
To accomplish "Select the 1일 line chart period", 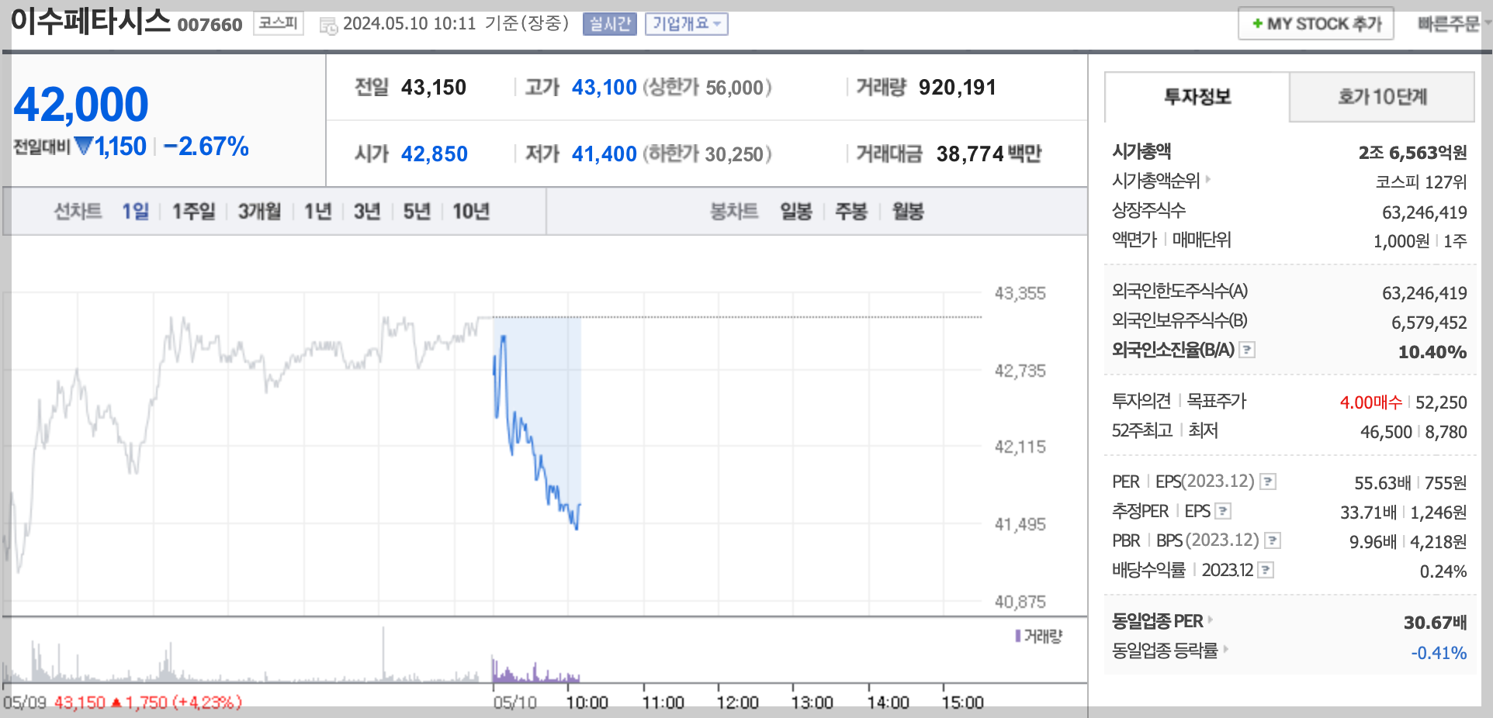I will coord(135,211).
